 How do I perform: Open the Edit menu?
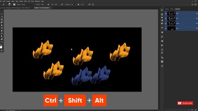4,1
